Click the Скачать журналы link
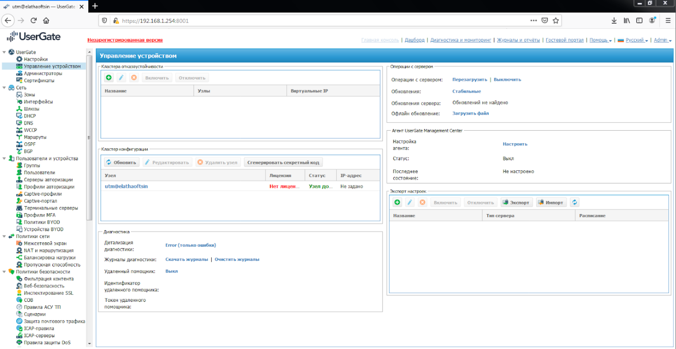Image resolution: width=676 pixels, height=349 pixels. click(187, 259)
